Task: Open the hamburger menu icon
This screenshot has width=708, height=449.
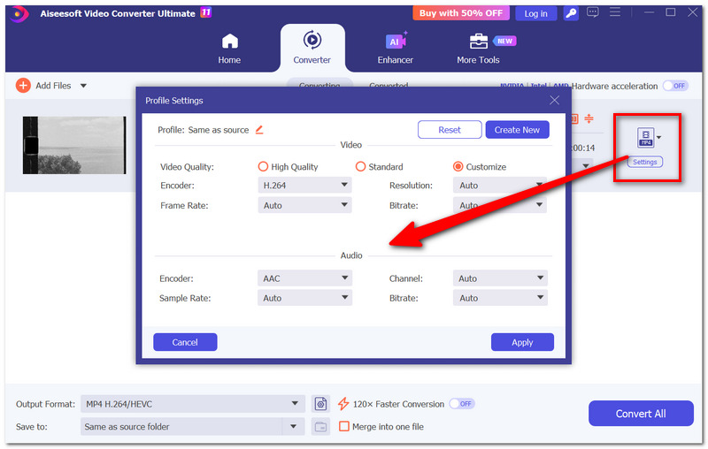Action: click(x=615, y=12)
